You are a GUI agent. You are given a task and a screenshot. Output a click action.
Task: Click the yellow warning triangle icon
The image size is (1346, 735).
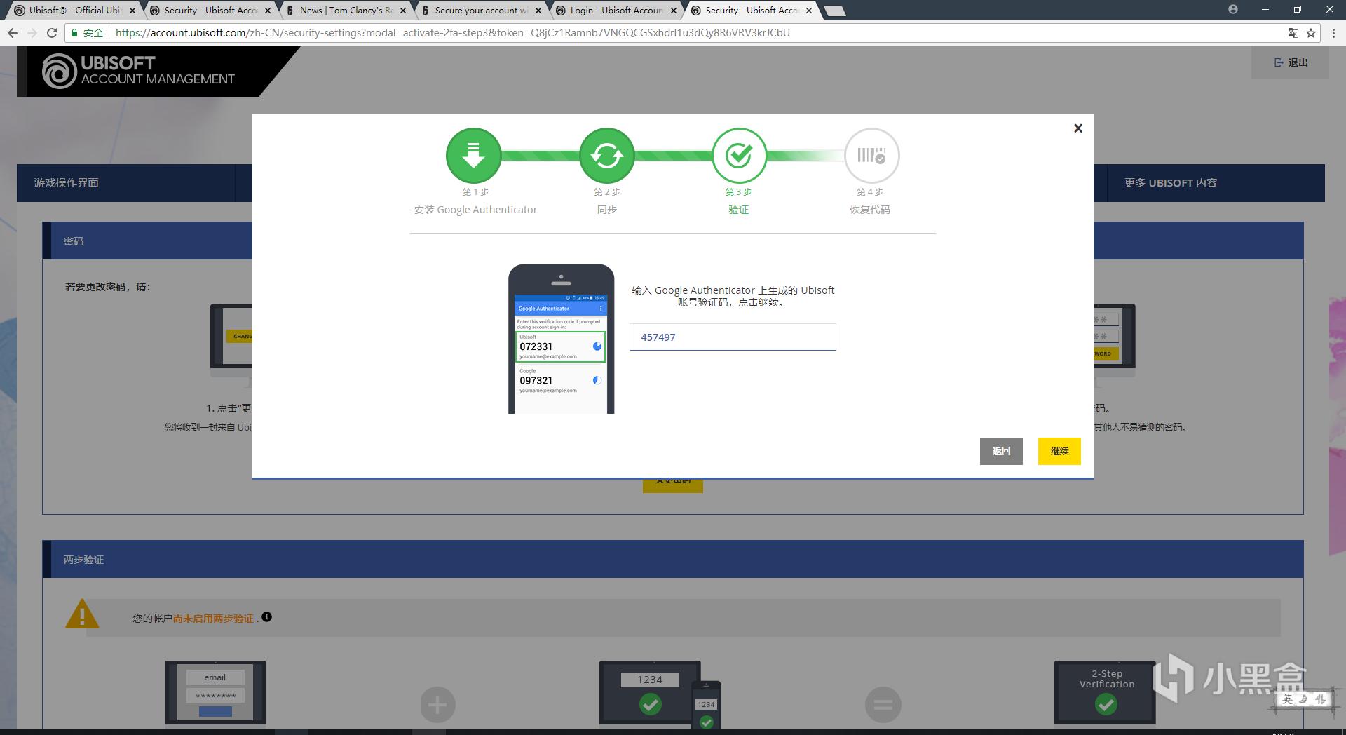tap(82, 614)
